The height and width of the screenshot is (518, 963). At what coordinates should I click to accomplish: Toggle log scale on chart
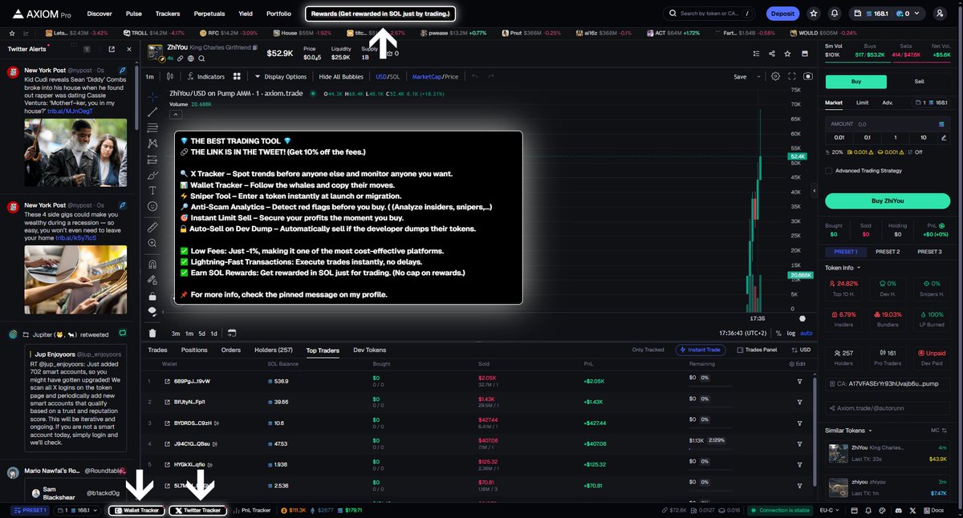tap(790, 333)
